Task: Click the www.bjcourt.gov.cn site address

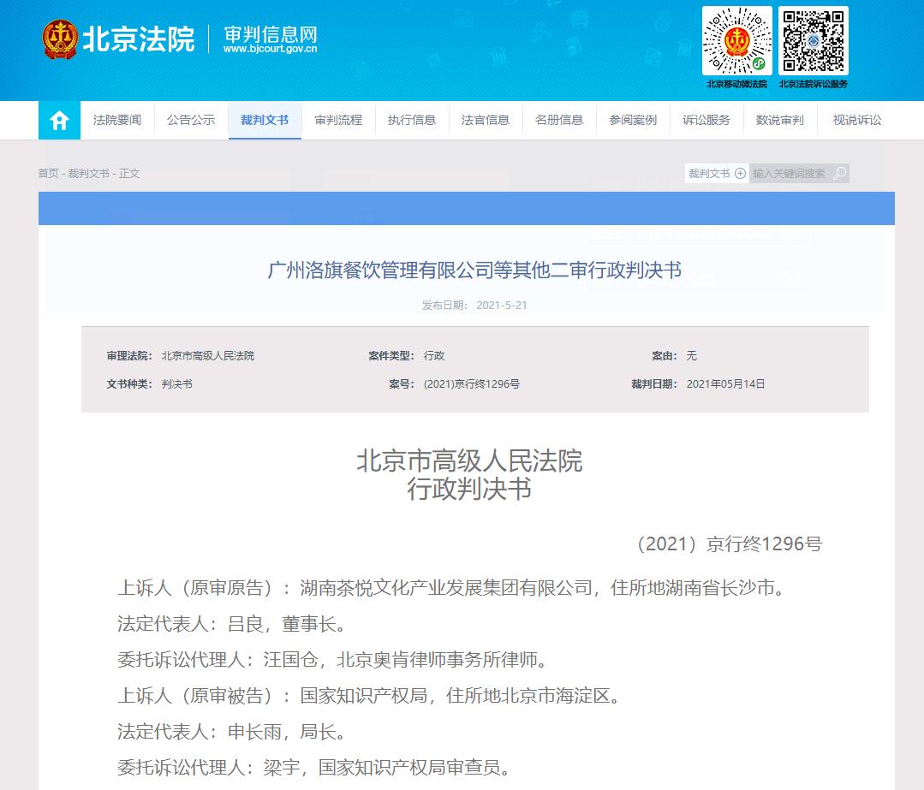Action: click(270, 49)
